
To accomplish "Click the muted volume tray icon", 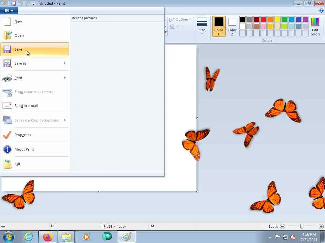I will pos(293,237).
